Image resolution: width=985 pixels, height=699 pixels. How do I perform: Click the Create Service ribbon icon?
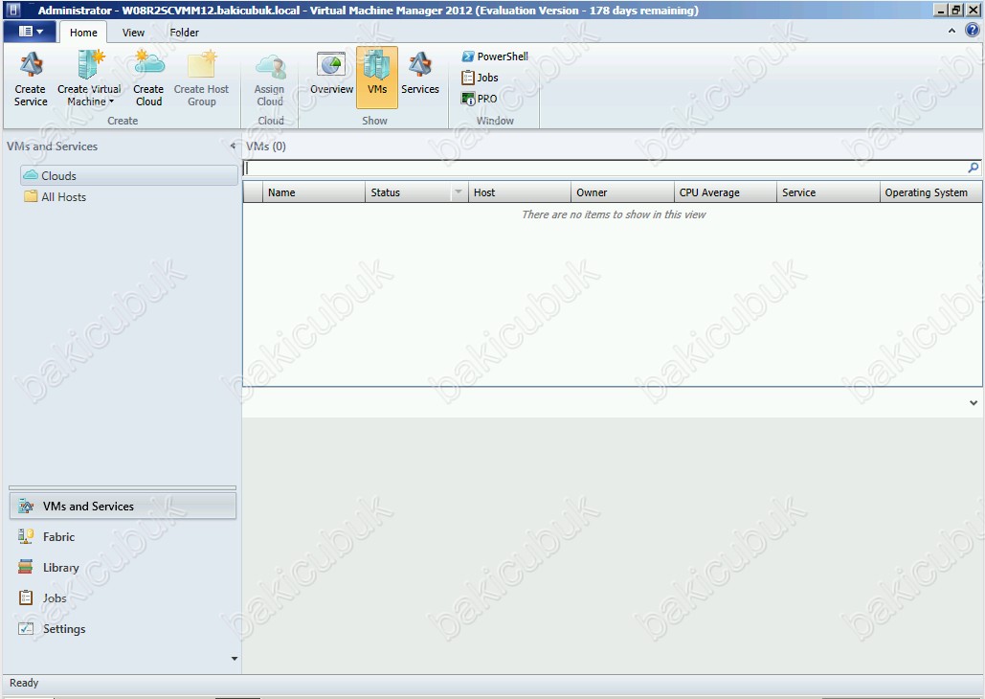click(31, 79)
